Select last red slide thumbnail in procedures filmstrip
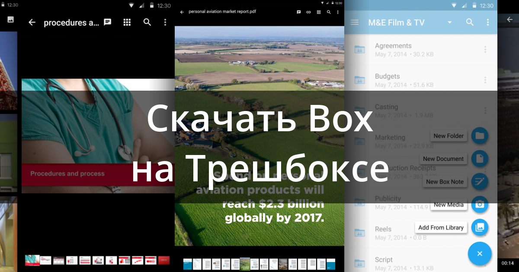This screenshot has height=272, width=519. [164, 260]
